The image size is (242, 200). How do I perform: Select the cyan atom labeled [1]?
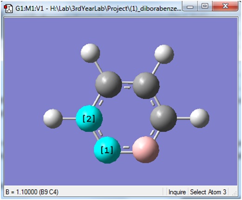(107, 150)
